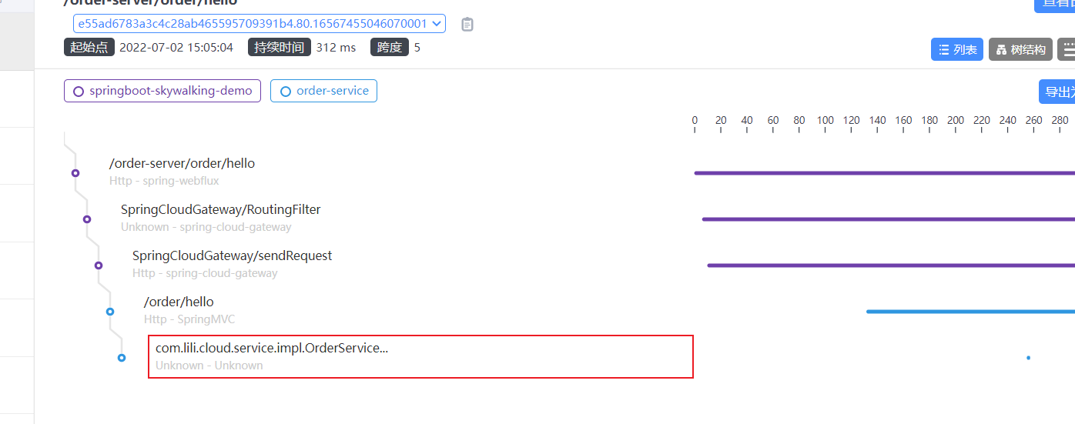Click the purple duration bar for /order-server/order/hello
The height and width of the screenshot is (424, 1075).
point(884,173)
